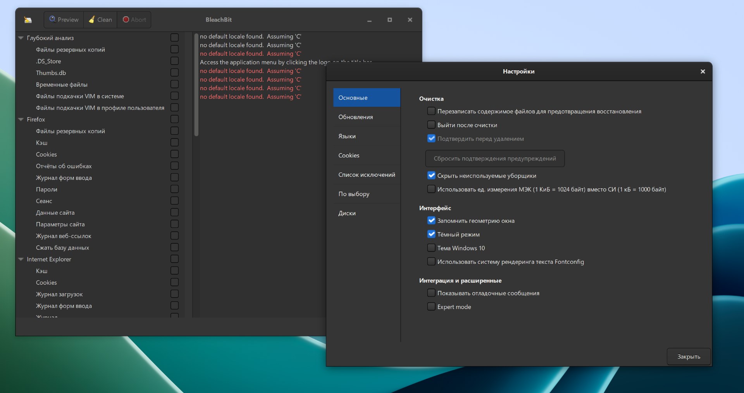Viewport: 744px width, 393px height.
Task: Tick the Firefox Cookies checkbox in the list
Action: click(175, 154)
